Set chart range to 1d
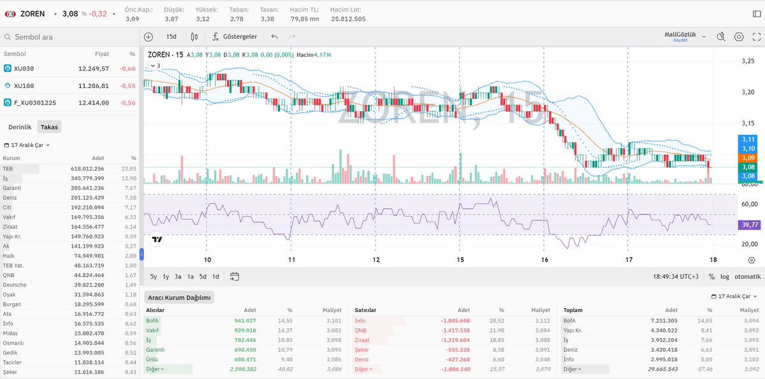765x379 pixels. (x=215, y=276)
